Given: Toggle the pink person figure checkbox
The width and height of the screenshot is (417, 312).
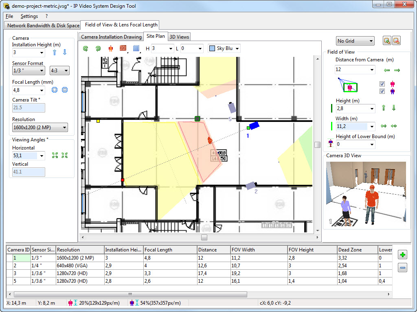Looking at the screenshot, I should pyautogui.click(x=382, y=84).
